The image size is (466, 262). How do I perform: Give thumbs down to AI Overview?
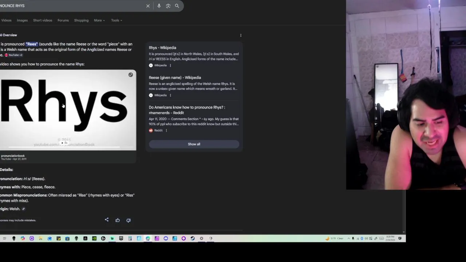click(129, 220)
